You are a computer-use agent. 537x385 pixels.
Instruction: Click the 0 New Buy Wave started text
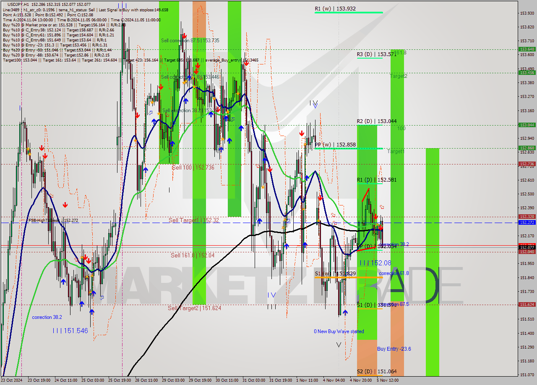(339, 331)
